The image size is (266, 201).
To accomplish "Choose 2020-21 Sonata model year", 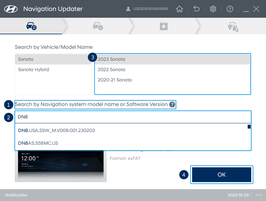I will point(115,80).
